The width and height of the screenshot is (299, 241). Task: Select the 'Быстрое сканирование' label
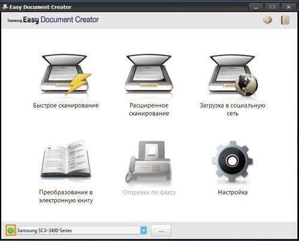[x=66, y=105]
